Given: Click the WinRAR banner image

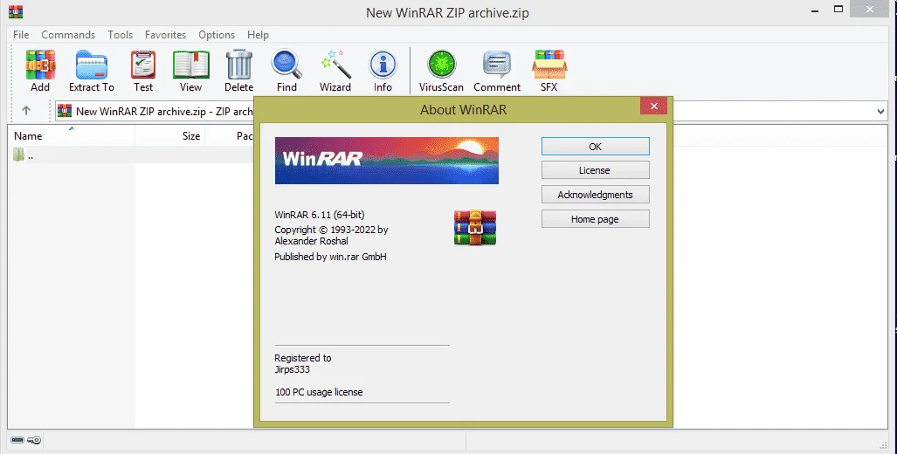Looking at the screenshot, I should pos(387,161).
